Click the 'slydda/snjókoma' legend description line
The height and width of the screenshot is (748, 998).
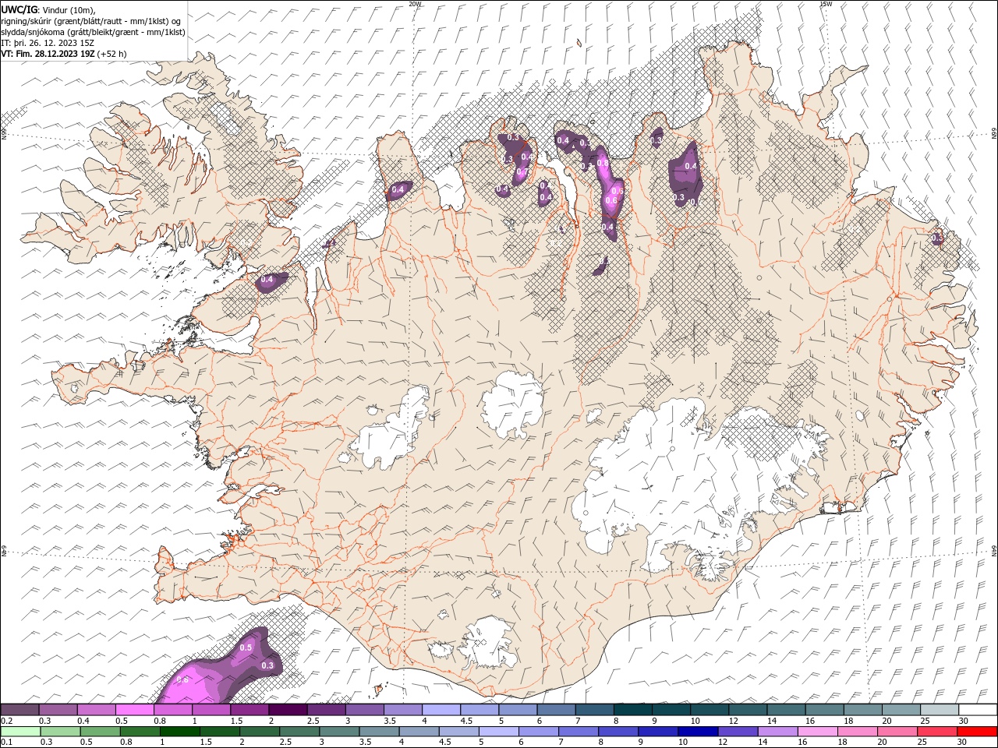coord(94,32)
